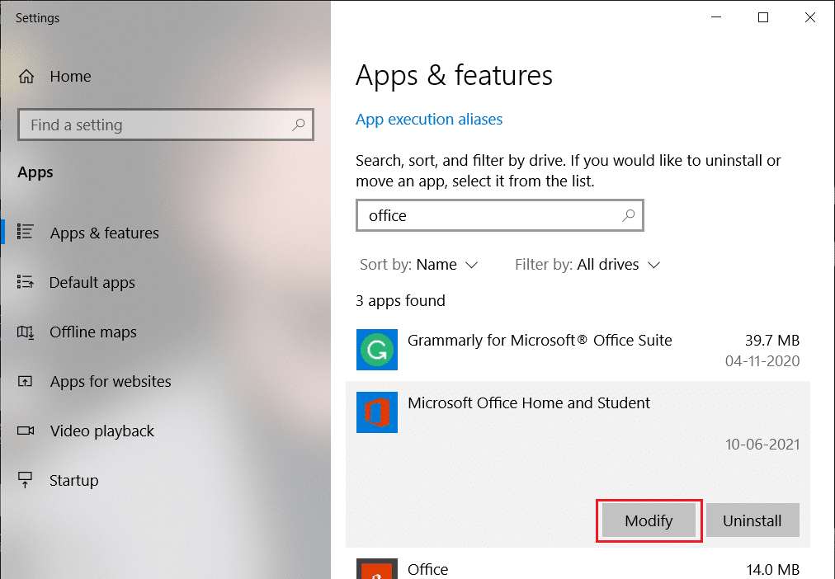The width and height of the screenshot is (835, 579).
Task: Click the Grammarly app icon
Action: (x=376, y=350)
